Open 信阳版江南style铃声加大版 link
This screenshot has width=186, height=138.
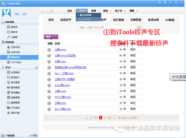click(x=70, y=67)
